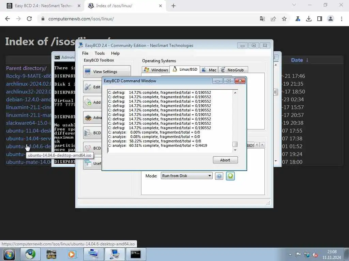Viewport: 349px width, 261px height.
Task: Open the Tools menu in EasyBCD
Action: 100,53
